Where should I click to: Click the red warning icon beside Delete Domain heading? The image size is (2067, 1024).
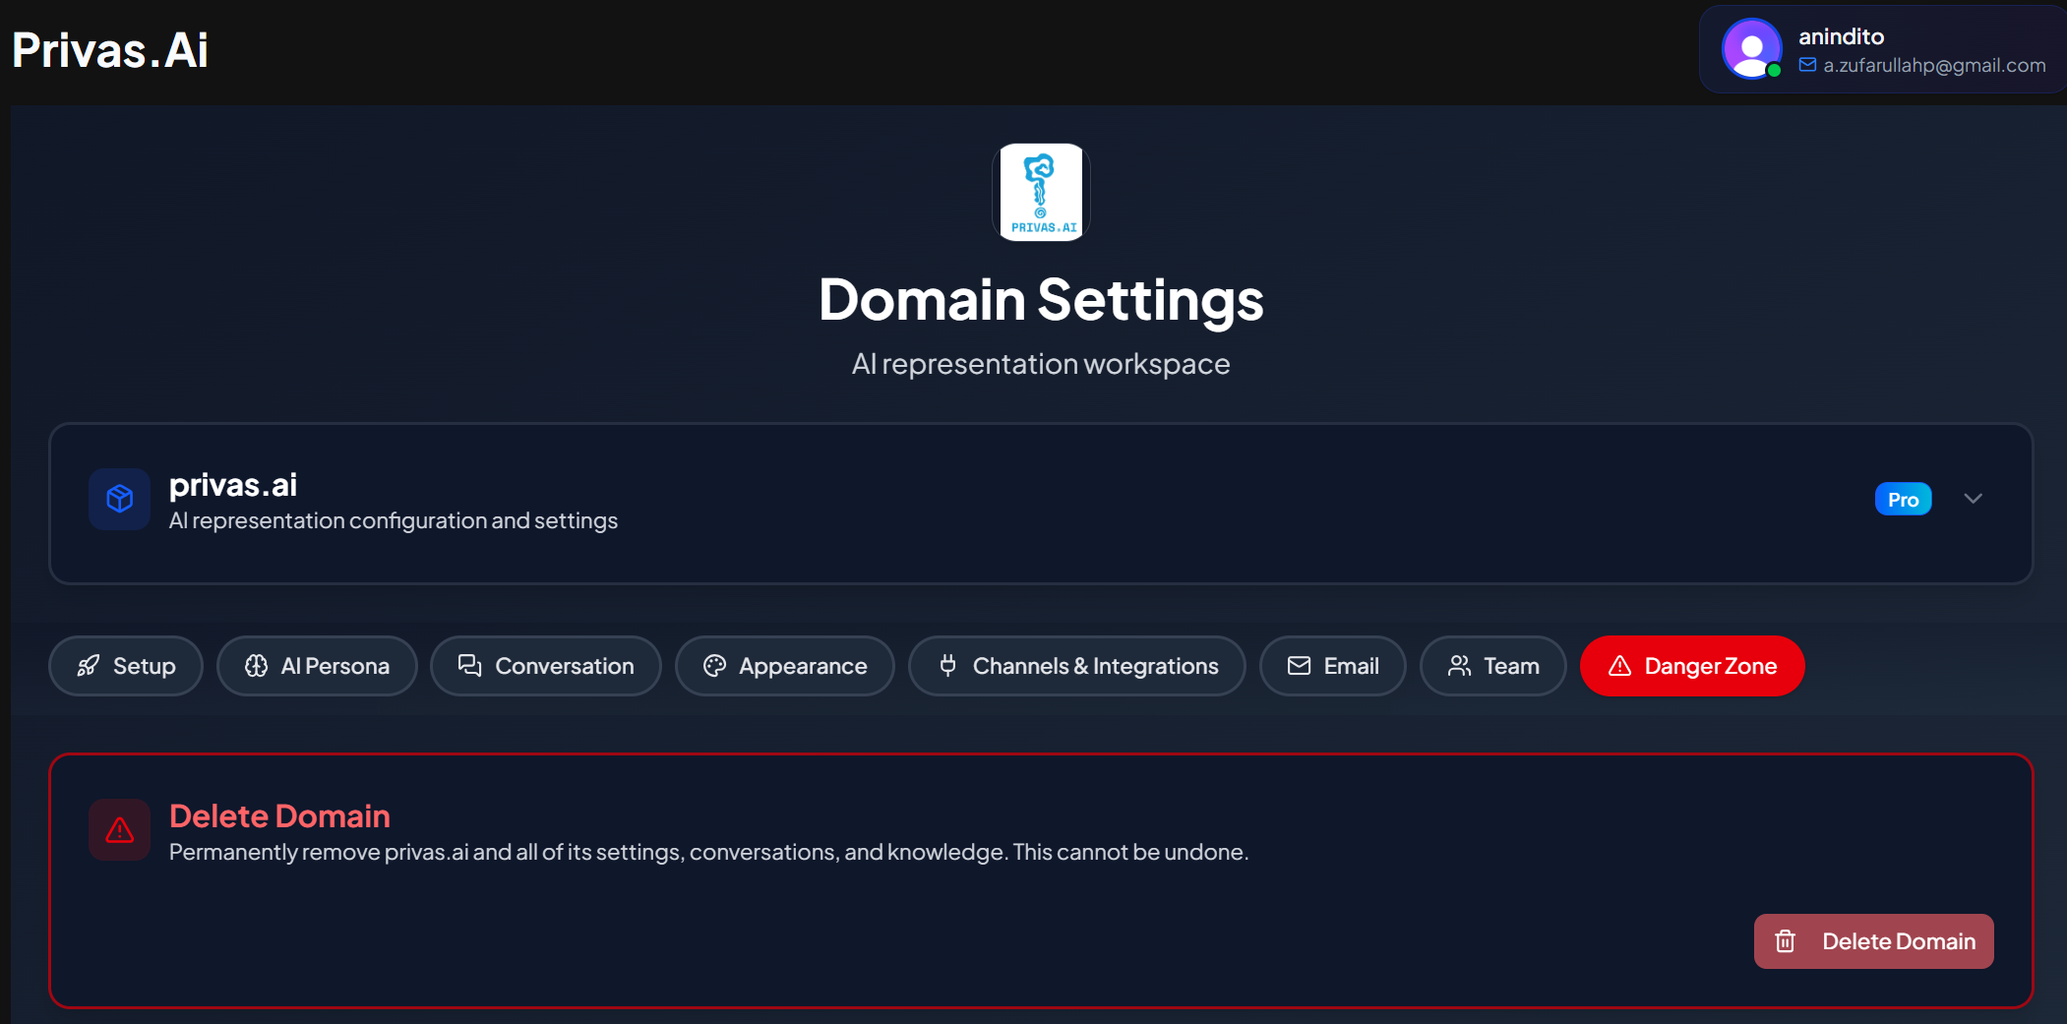click(119, 830)
